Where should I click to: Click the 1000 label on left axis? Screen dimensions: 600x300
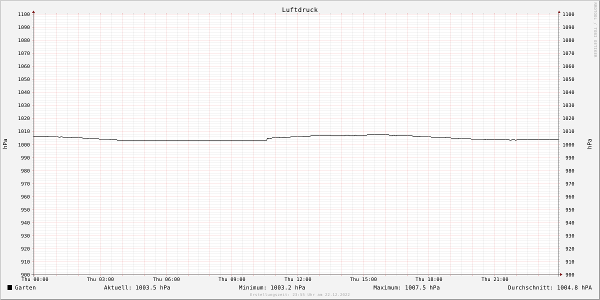[24, 145]
